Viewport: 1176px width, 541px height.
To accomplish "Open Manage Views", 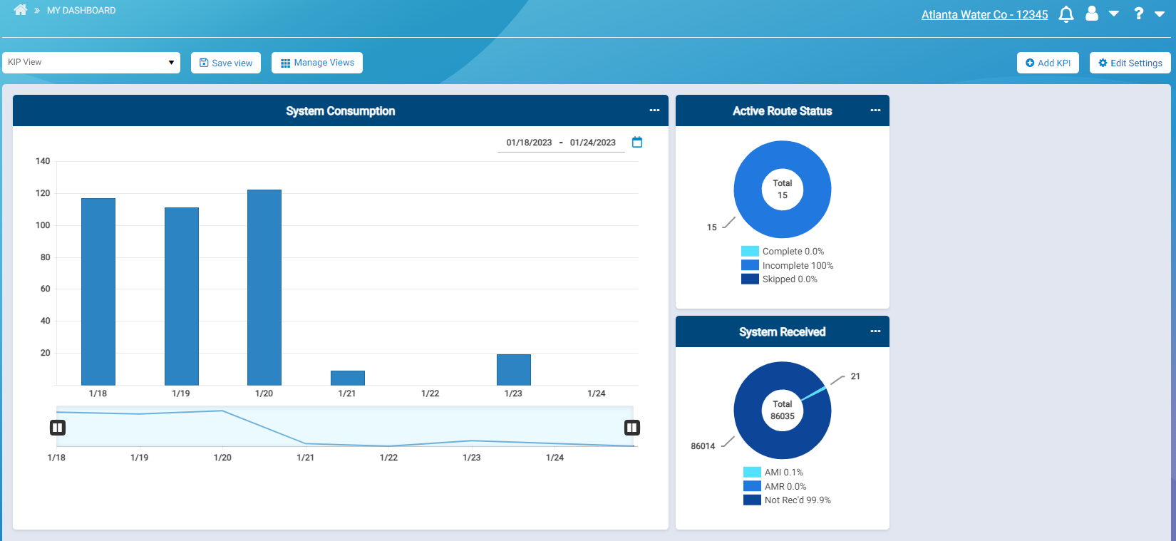I will click(x=317, y=63).
